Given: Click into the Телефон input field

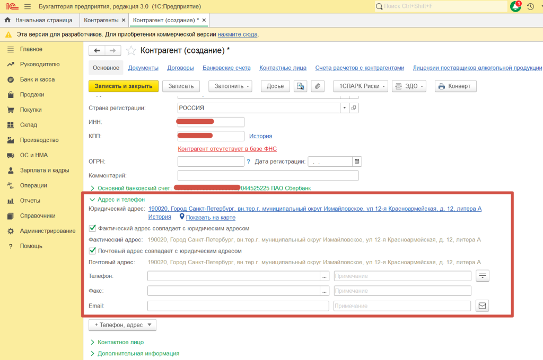Looking at the screenshot, I should coord(233,276).
